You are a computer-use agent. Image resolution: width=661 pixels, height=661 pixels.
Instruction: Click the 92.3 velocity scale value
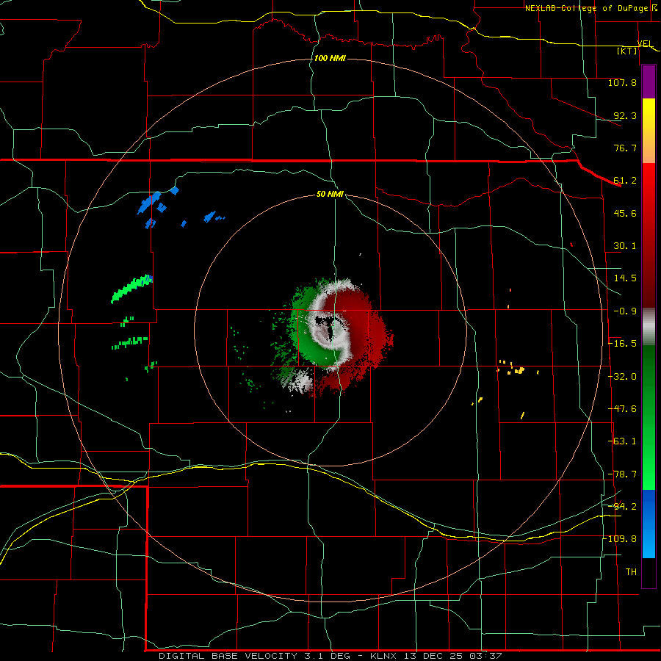(625, 115)
